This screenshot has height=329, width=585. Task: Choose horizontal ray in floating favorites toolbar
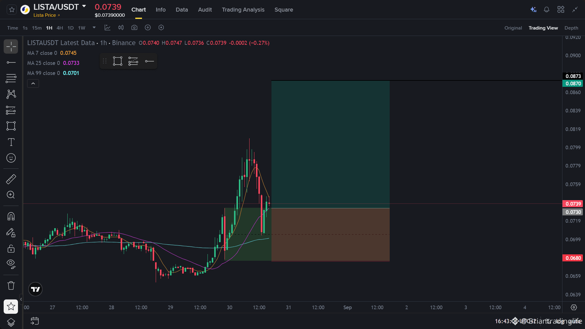pos(149,61)
